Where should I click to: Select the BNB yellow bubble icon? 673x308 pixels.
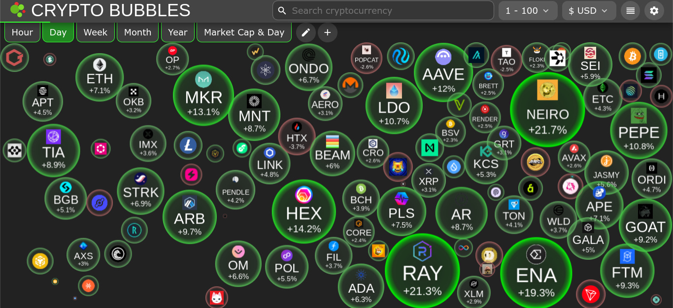[x=40, y=261]
